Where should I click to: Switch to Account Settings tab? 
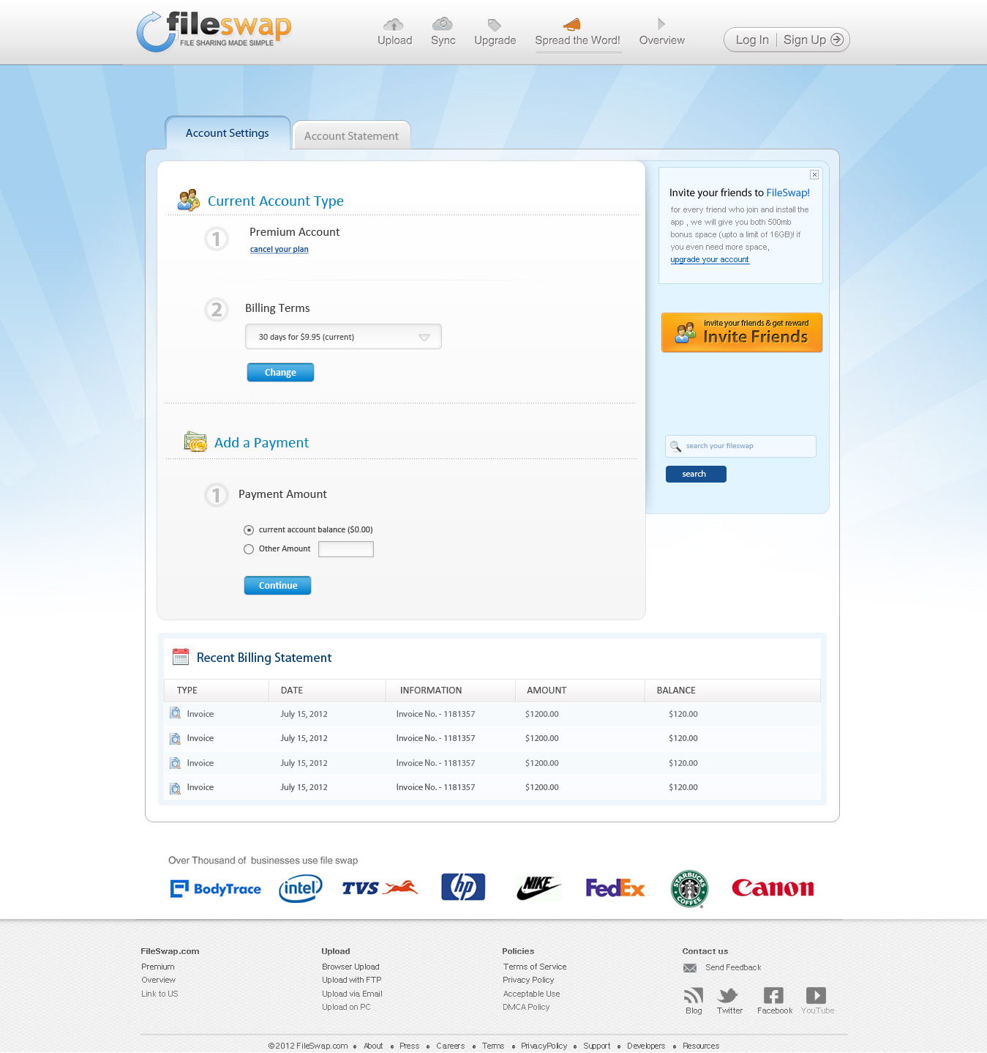click(x=227, y=133)
